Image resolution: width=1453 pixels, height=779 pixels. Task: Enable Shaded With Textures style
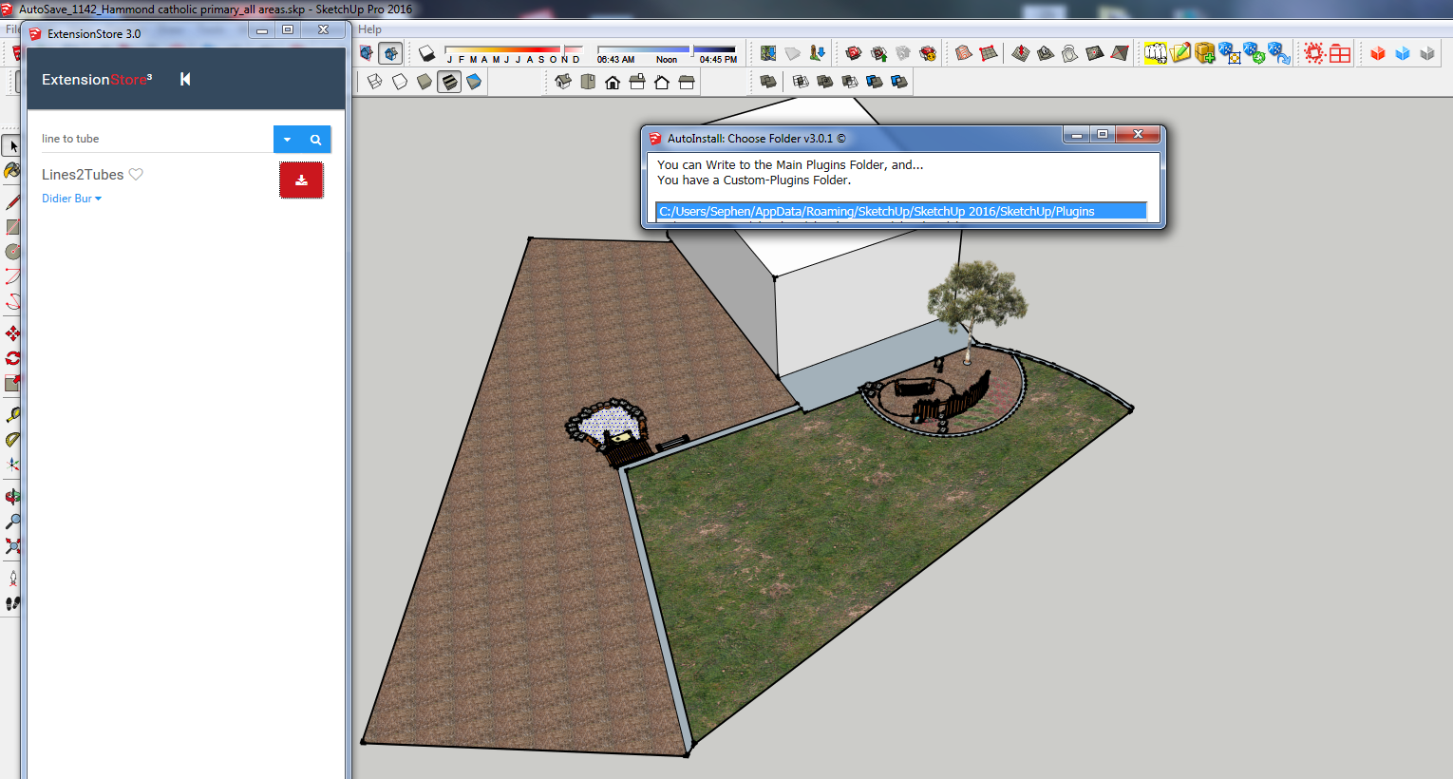tap(449, 82)
